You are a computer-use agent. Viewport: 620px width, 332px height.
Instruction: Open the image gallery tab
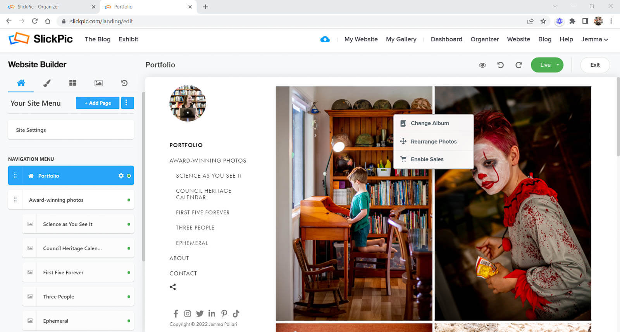click(x=98, y=83)
